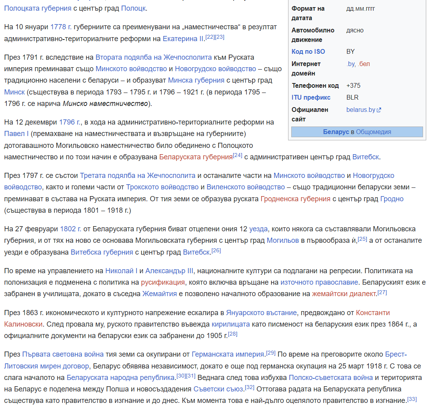This screenshot has width=427, height=410.
Task: Open the red русификация link
Action: click(x=163, y=282)
